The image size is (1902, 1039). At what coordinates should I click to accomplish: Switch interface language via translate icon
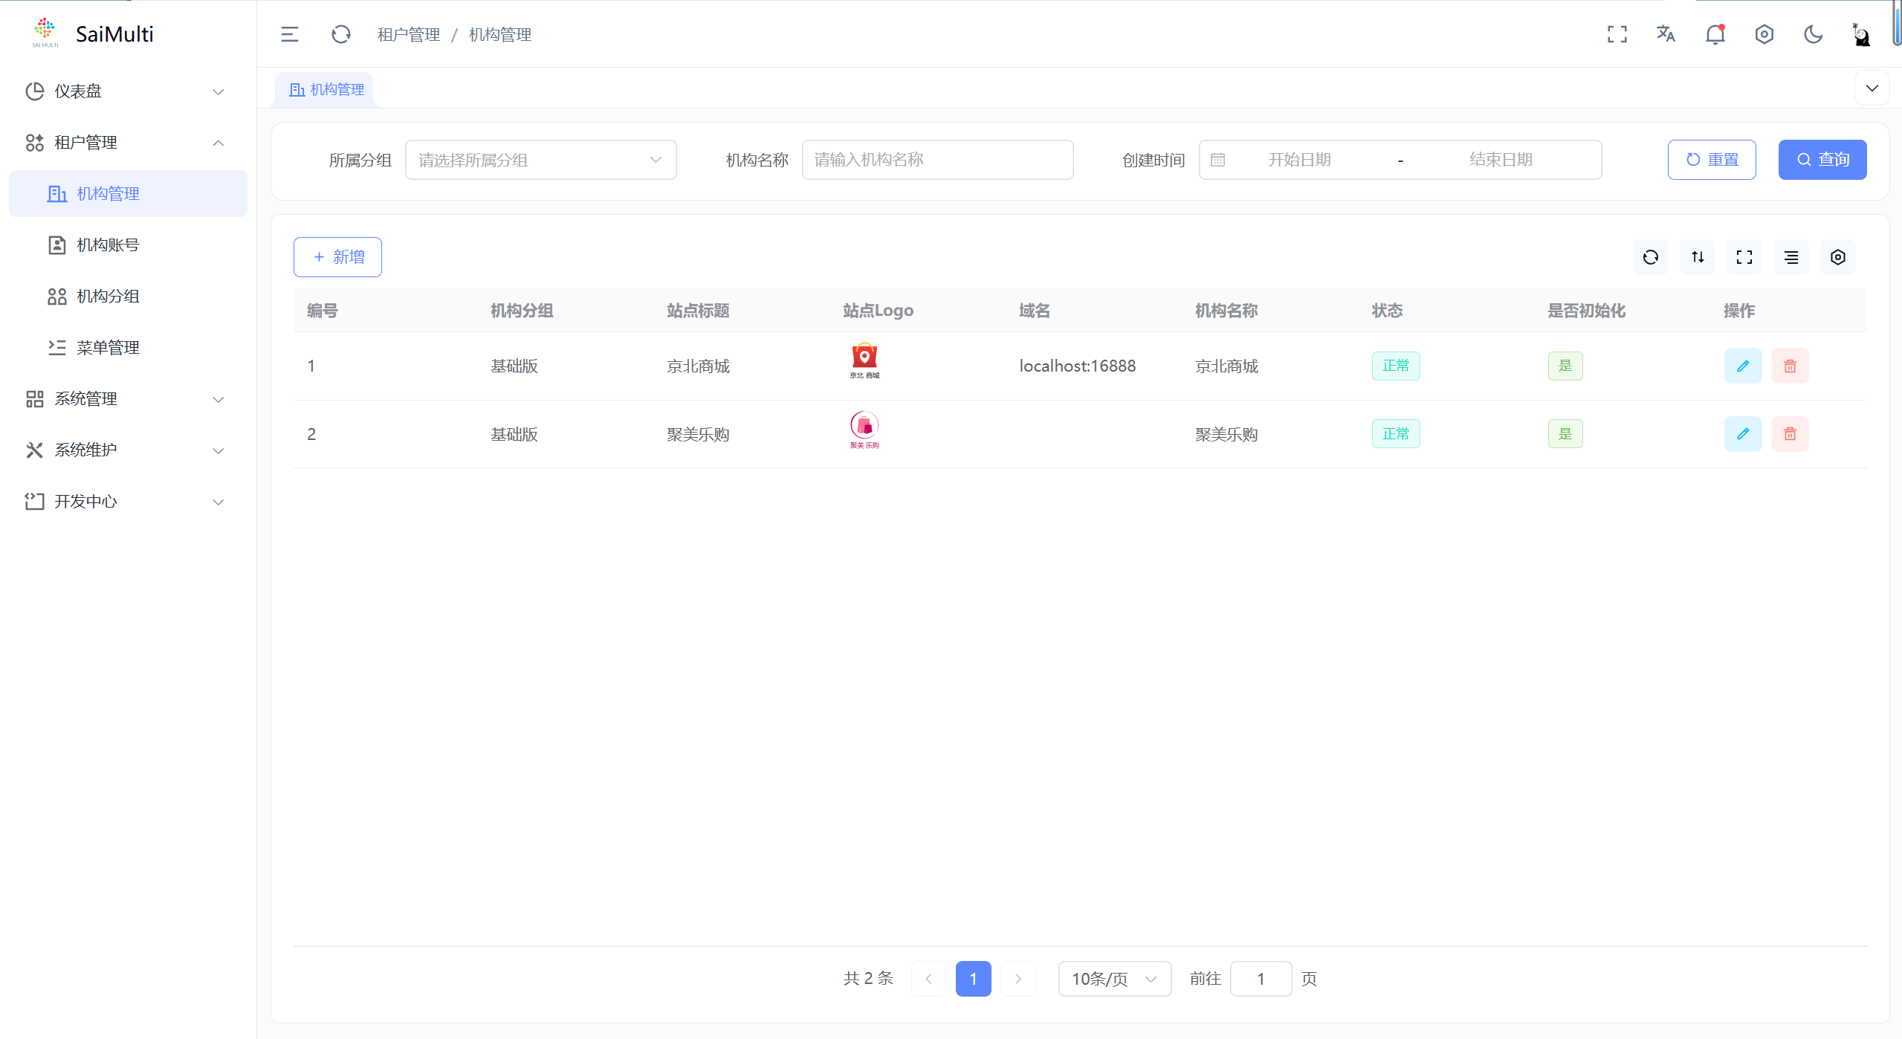(x=1666, y=34)
